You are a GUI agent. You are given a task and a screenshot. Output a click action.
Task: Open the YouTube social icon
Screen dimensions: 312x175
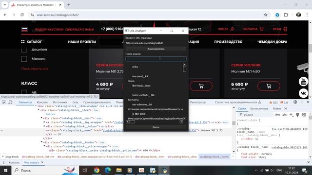click(x=303, y=82)
